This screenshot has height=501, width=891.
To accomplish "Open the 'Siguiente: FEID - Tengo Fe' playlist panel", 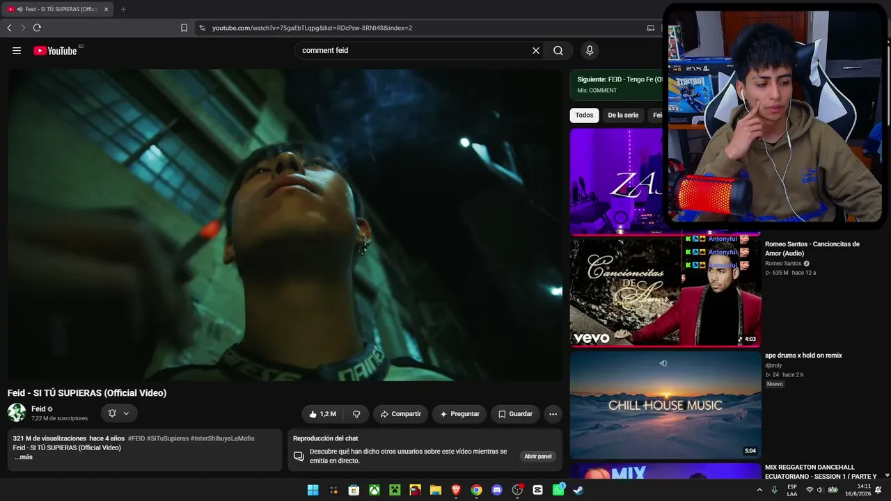I will coord(615,85).
